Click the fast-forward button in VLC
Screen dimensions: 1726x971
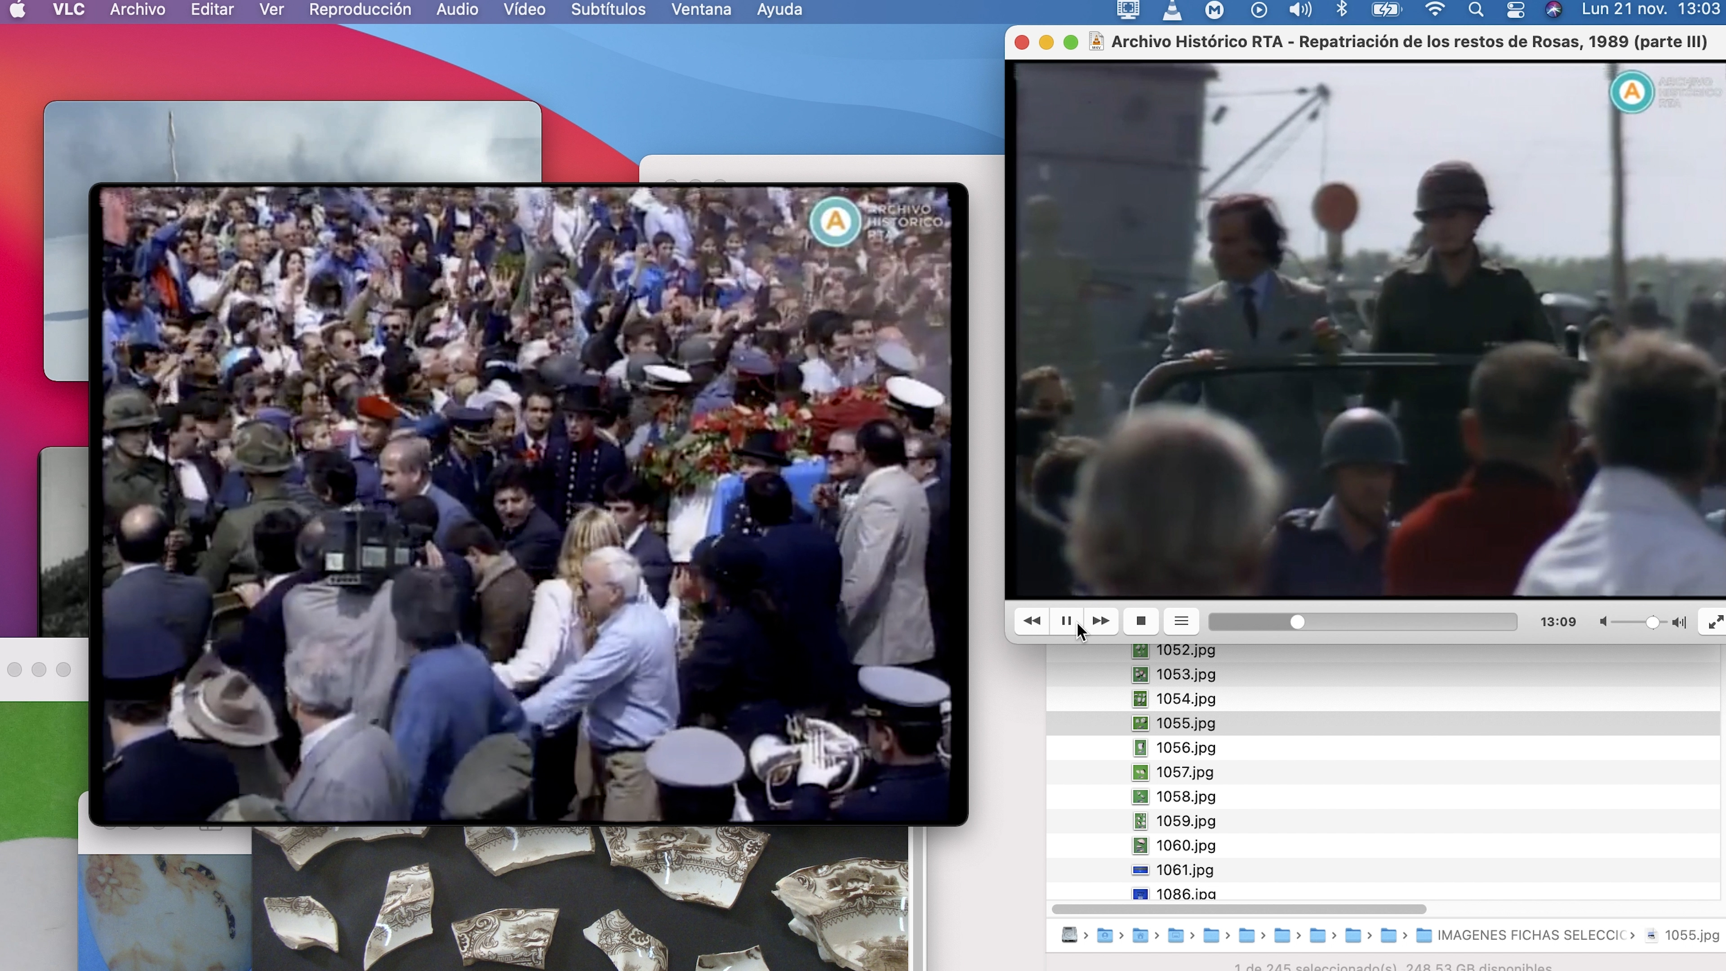coord(1100,621)
